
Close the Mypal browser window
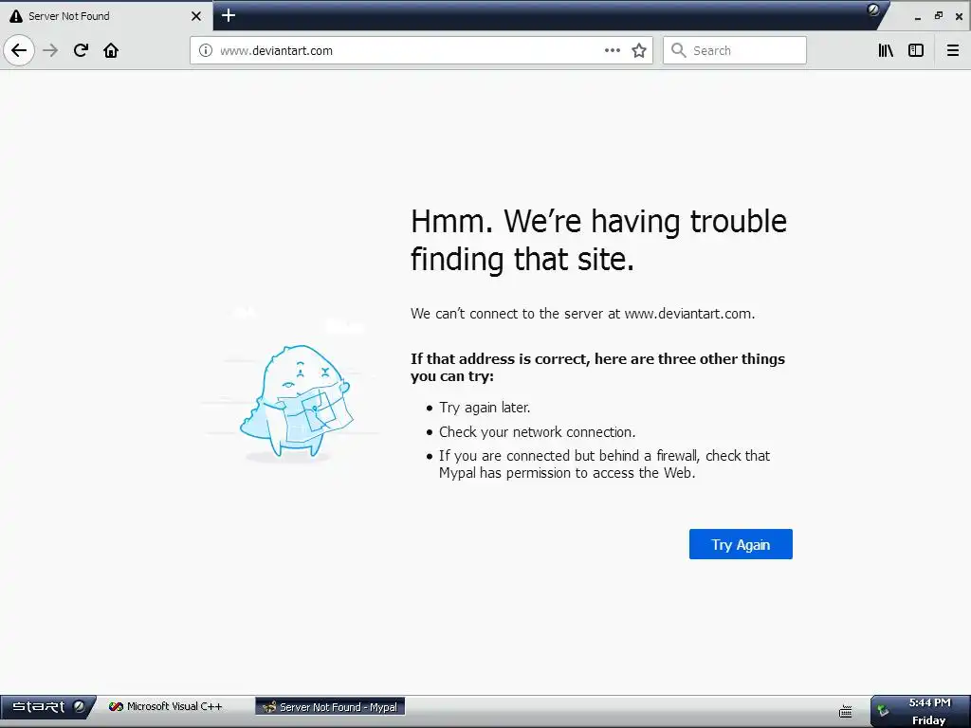[x=960, y=17]
